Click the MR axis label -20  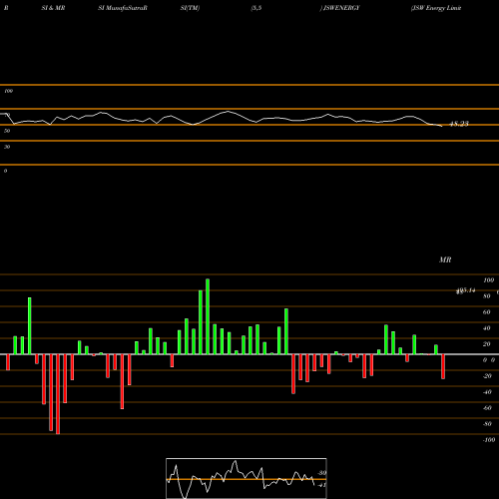[x=487, y=376]
